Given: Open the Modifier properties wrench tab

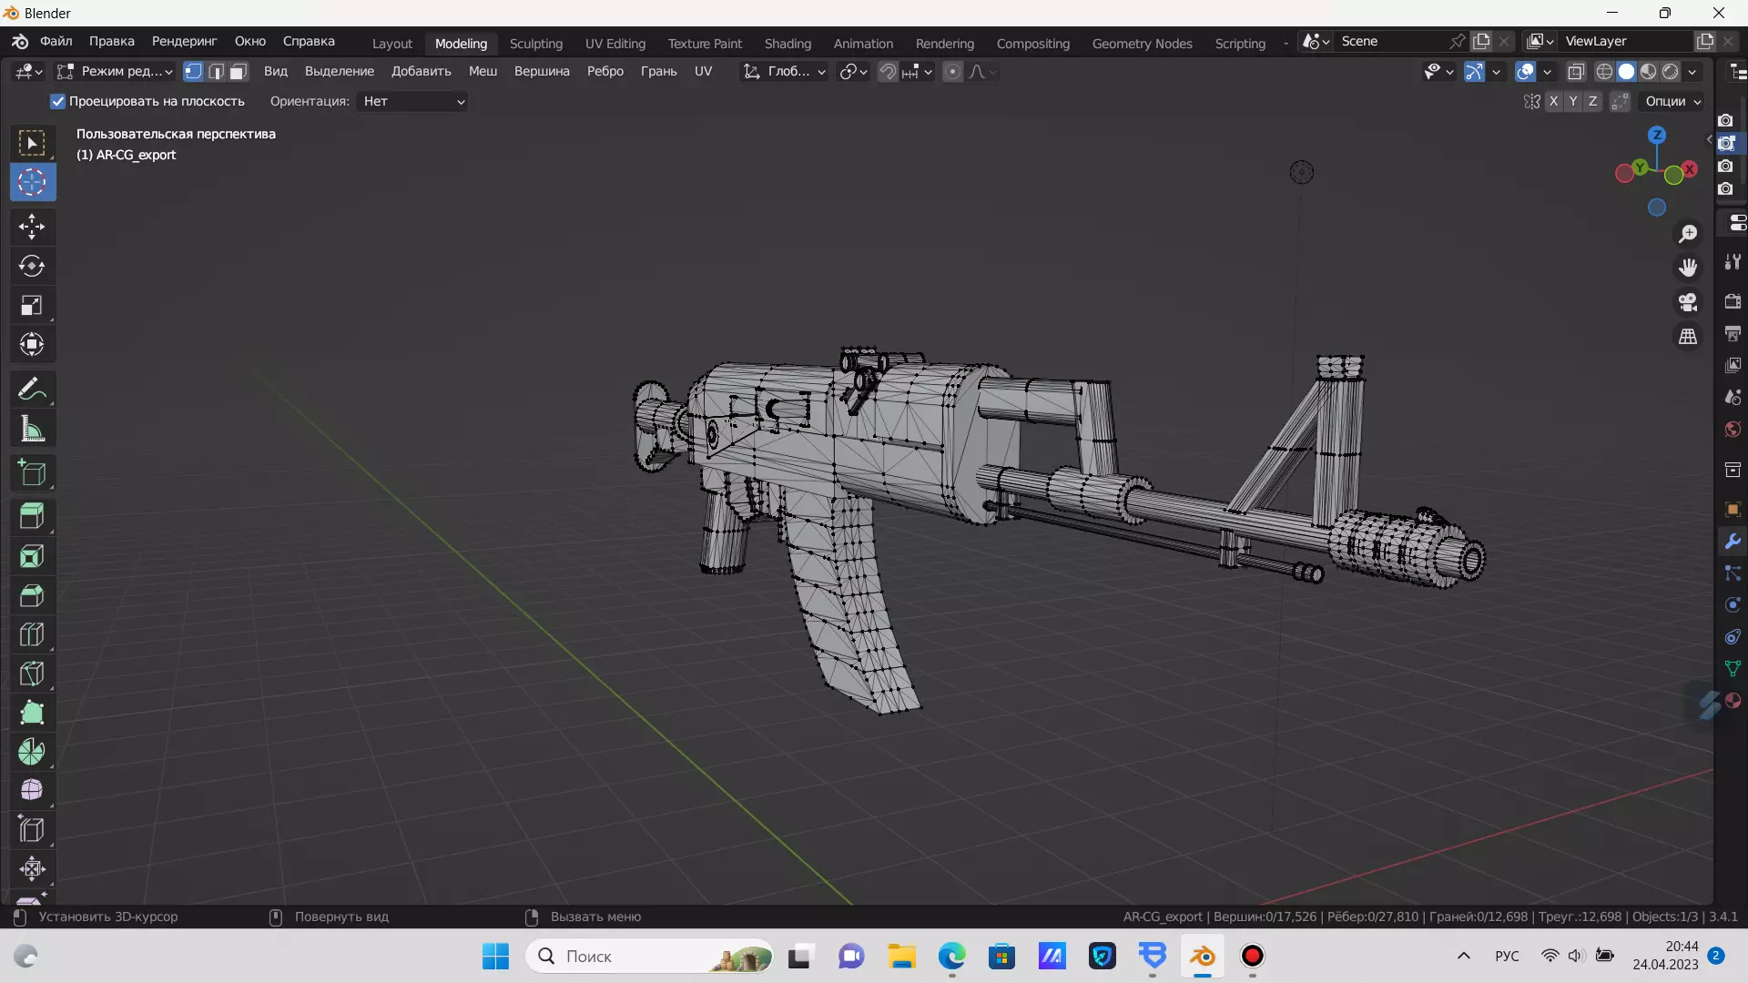Looking at the screenshot, I should 1733,542.
